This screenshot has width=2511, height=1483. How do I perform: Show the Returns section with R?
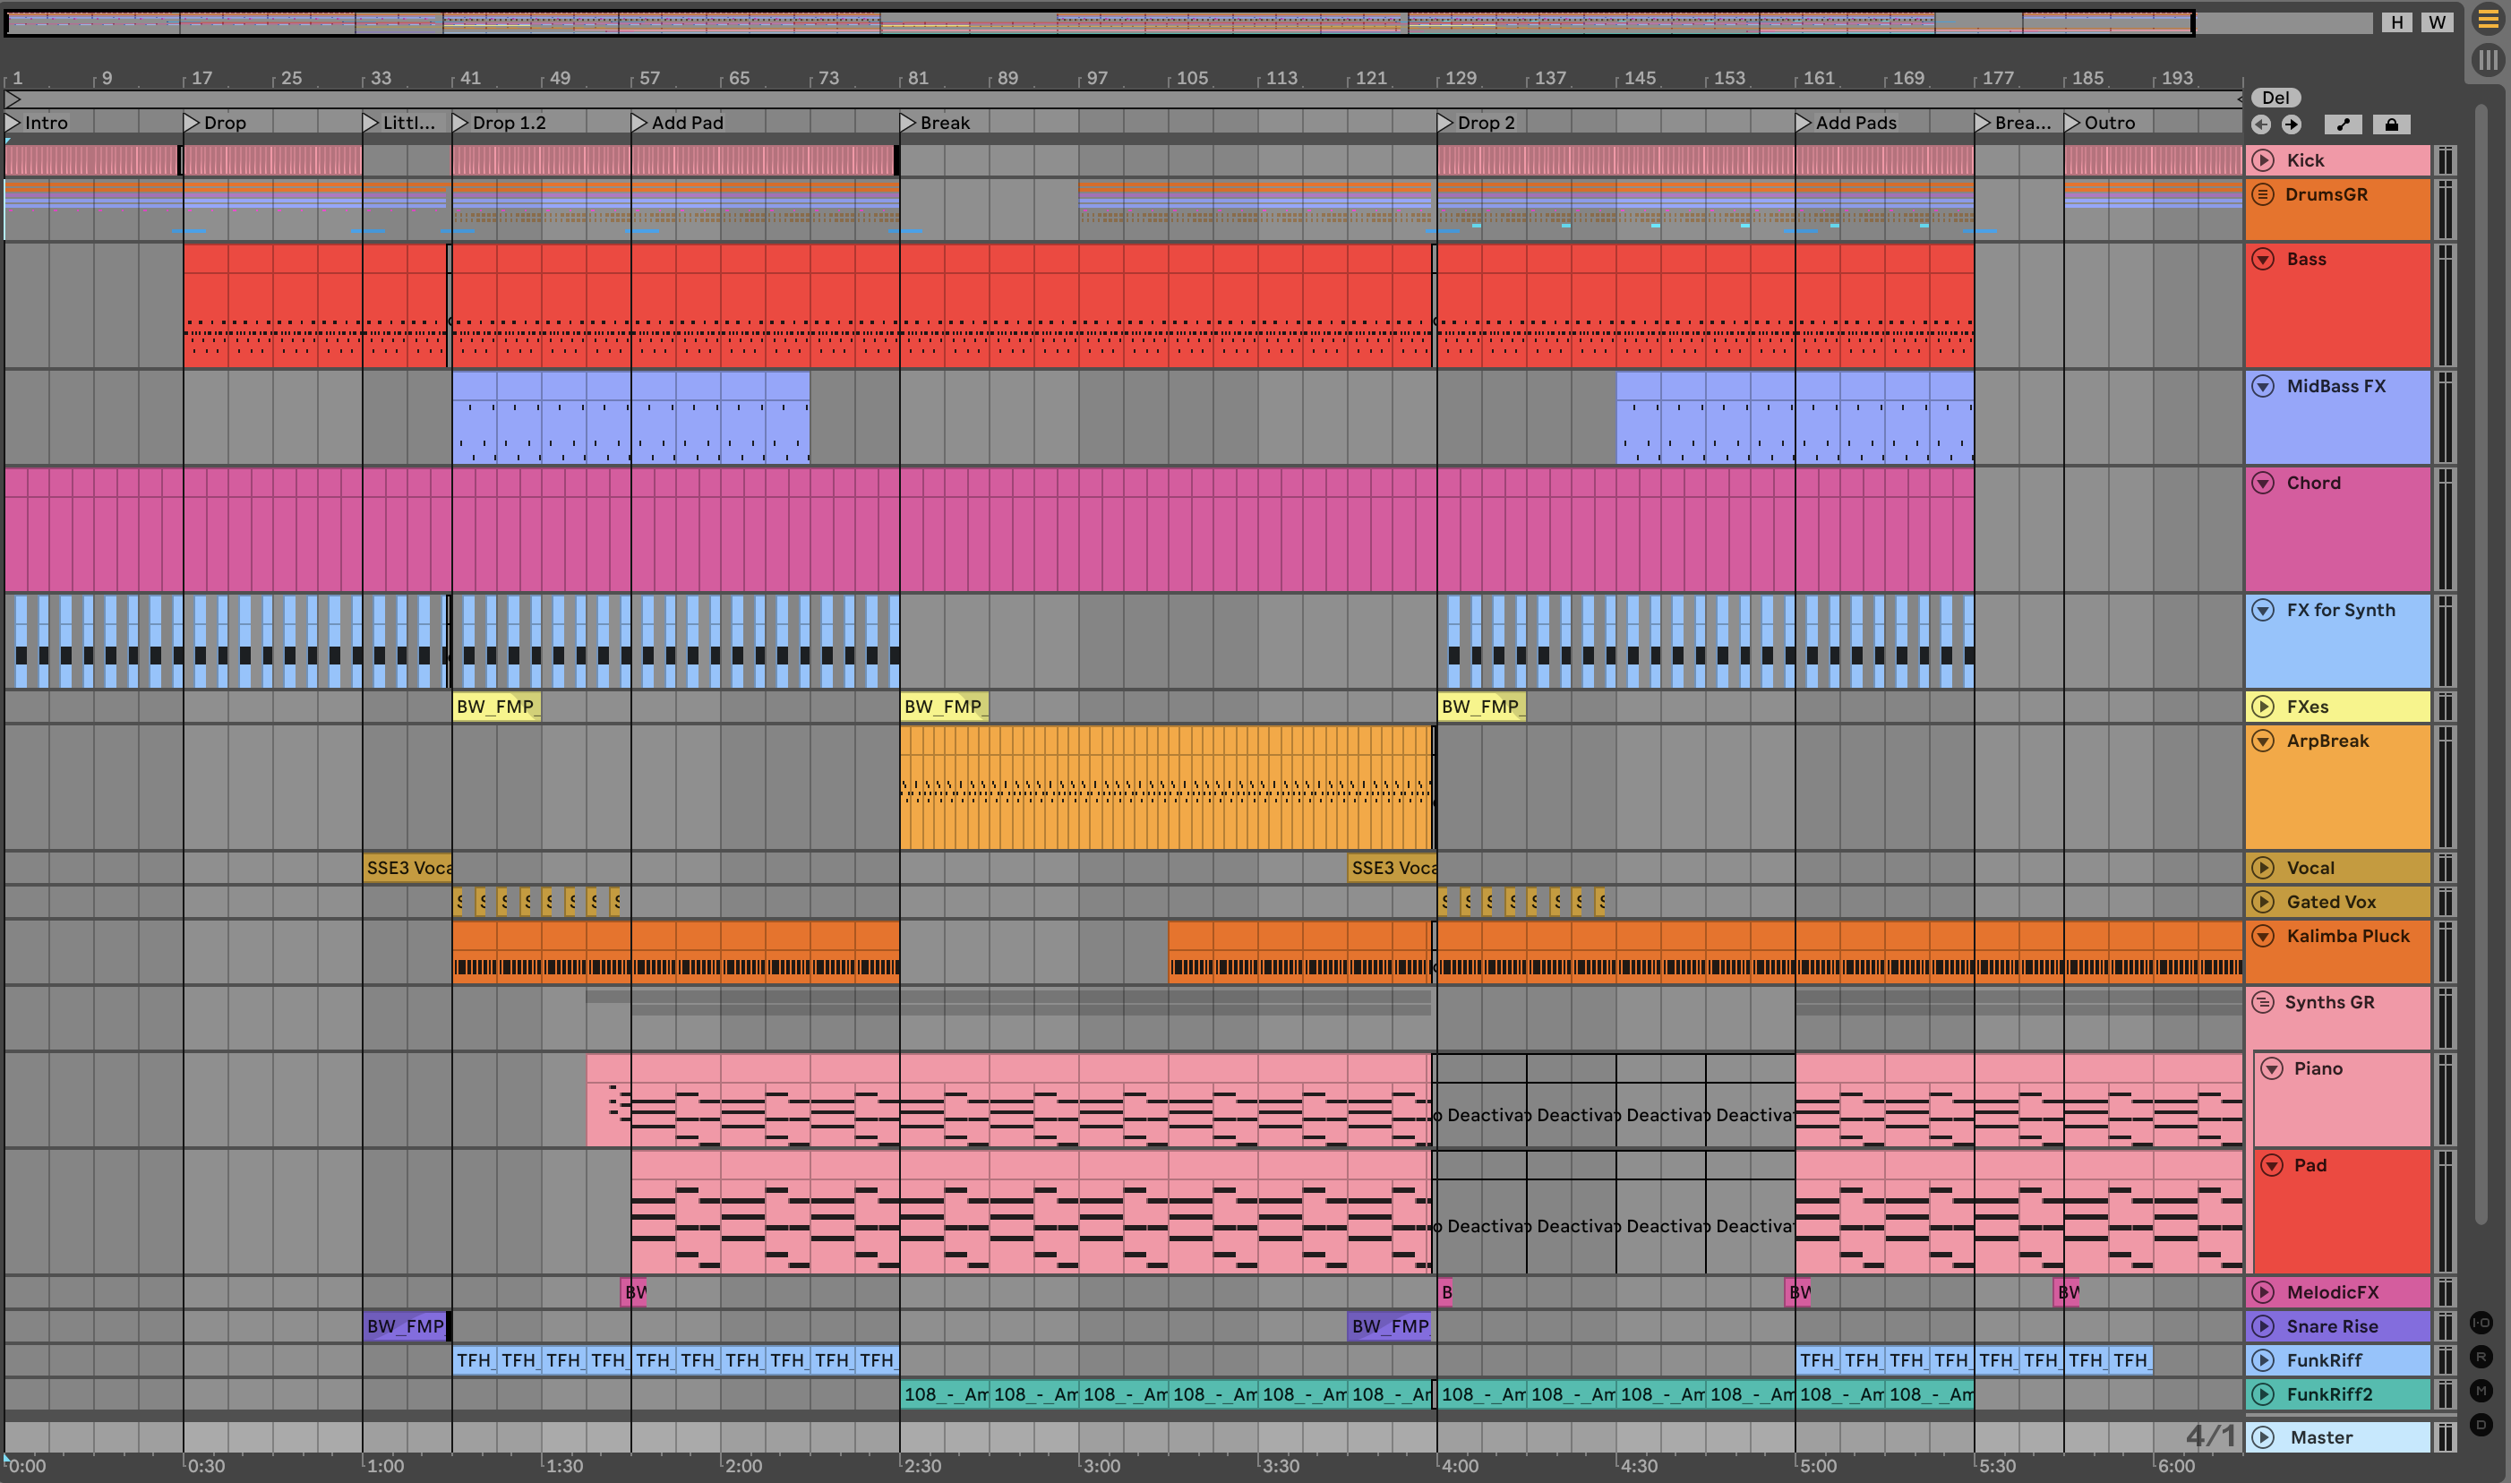coord(2481,1357)
